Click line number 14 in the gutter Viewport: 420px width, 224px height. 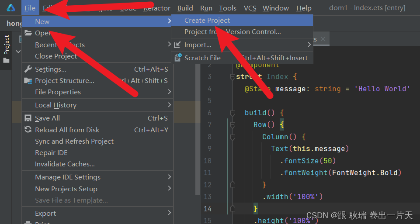click(x=207, y=208)
